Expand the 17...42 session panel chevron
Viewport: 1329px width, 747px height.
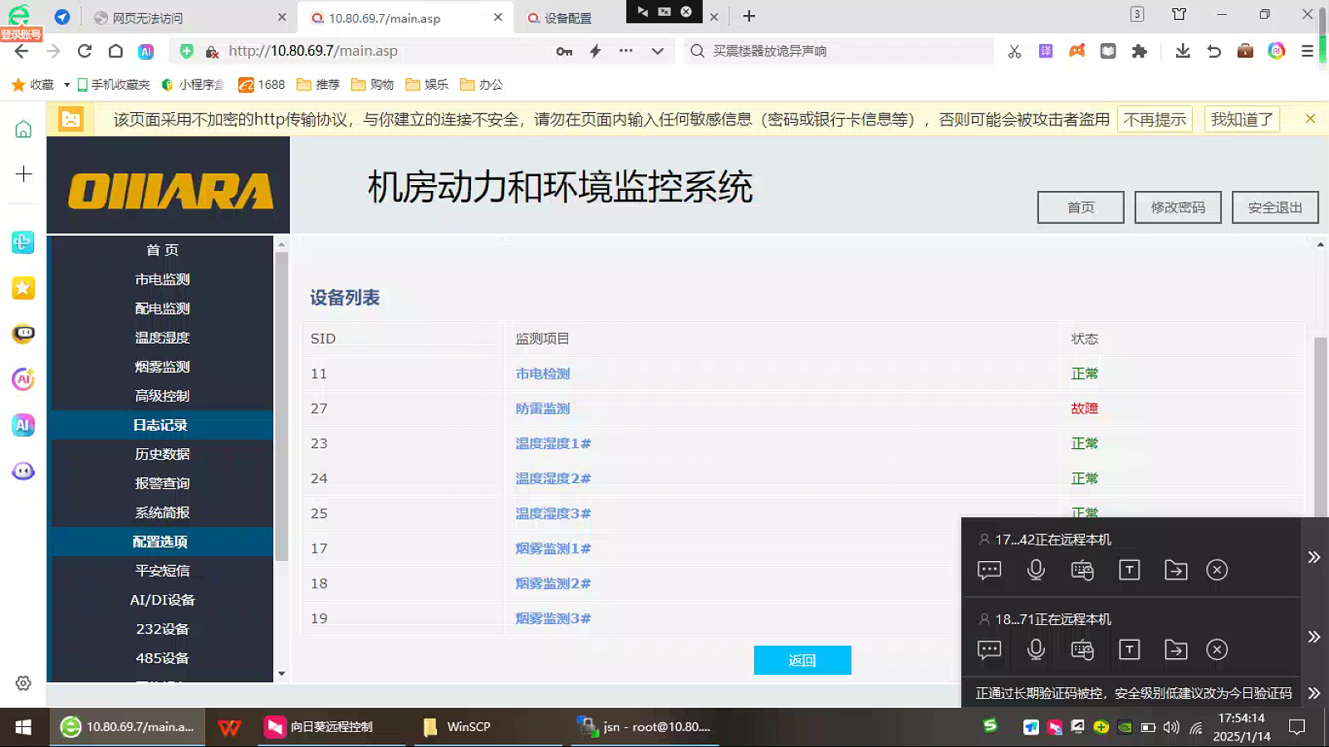[x=1313, y=557]
